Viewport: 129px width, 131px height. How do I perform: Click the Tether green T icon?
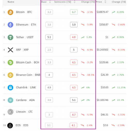tap(10, 37)
